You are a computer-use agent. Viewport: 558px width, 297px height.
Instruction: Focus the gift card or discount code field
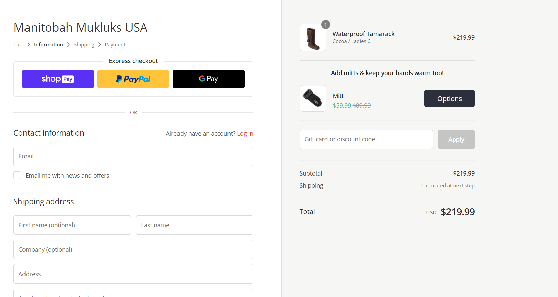click(366, 139)
